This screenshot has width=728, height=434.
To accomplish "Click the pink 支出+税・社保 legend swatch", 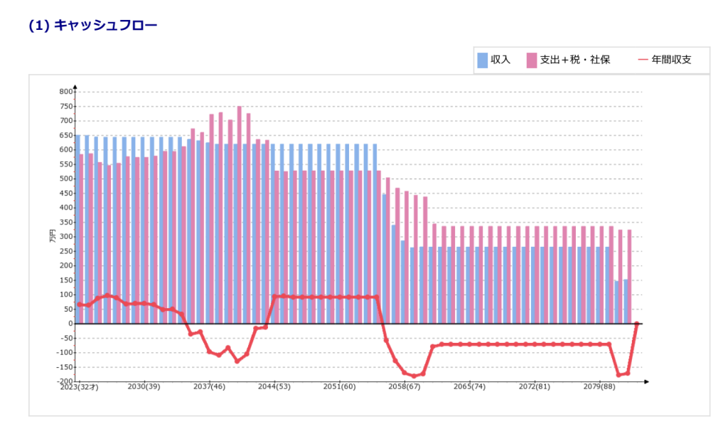I will click(531, 60).
